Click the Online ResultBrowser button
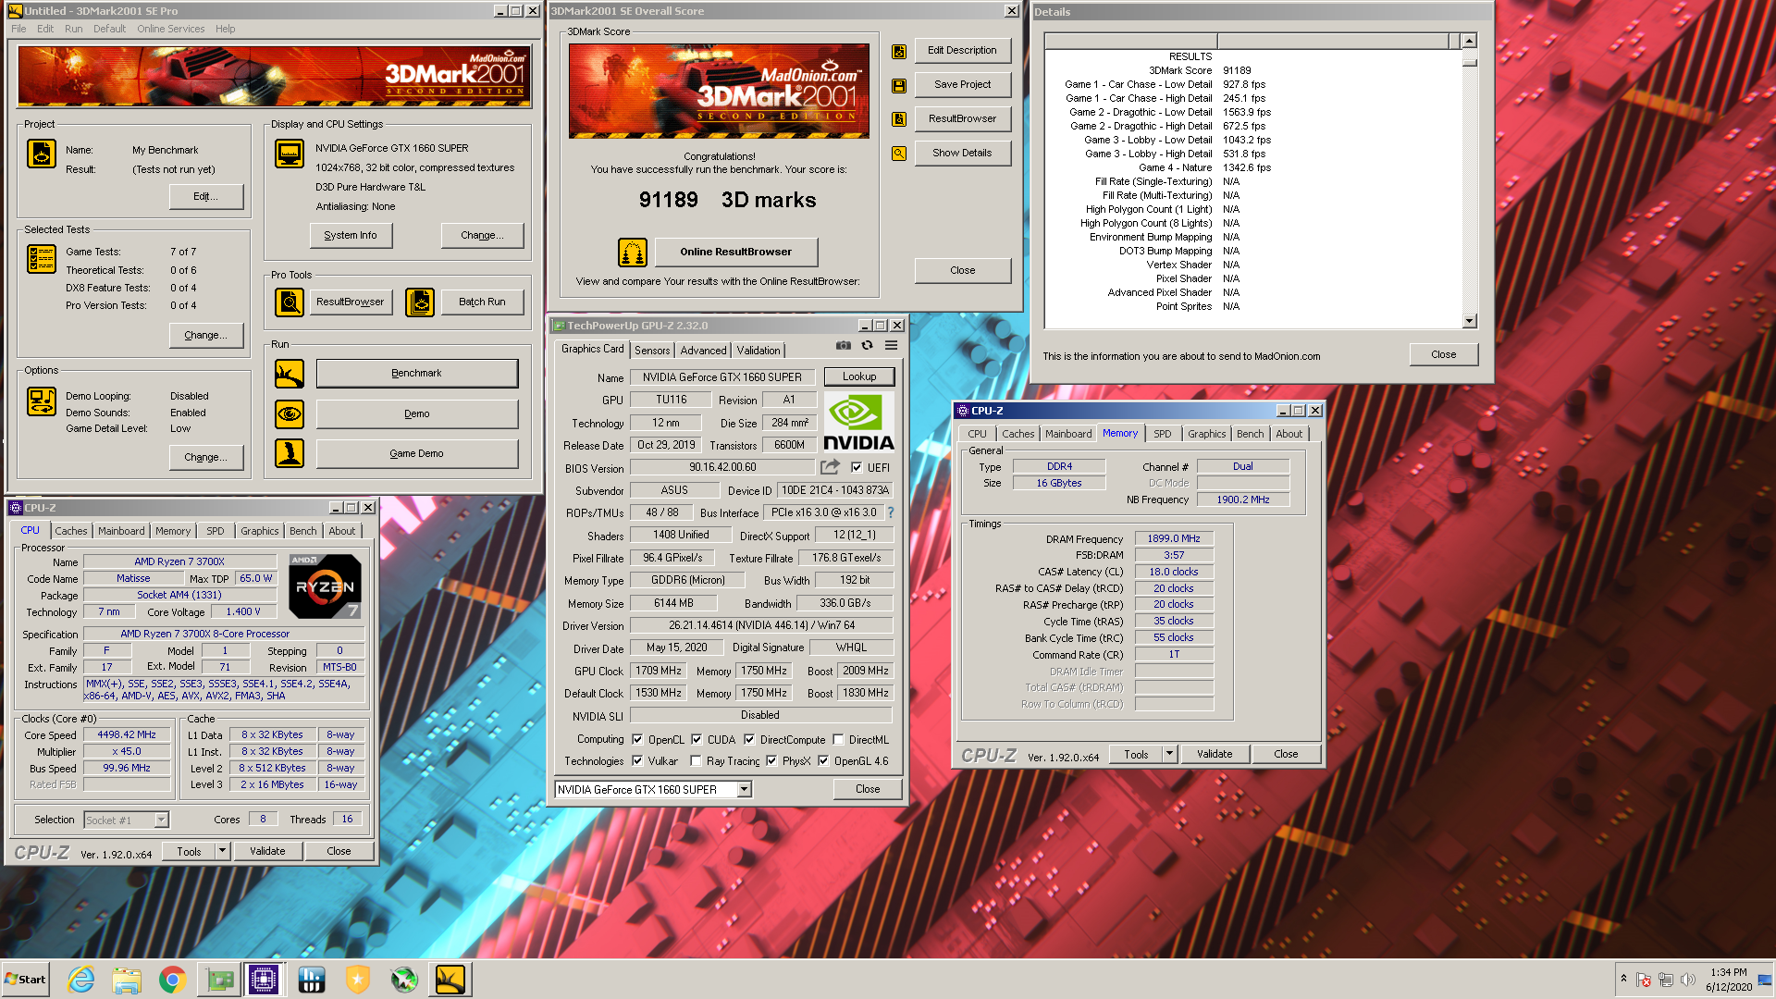This screenshot has width=1776, height=999. click(736, 252)
